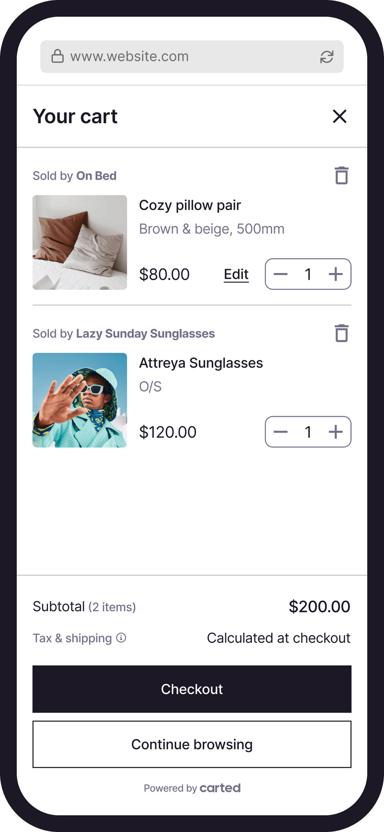Increase Attreya Sunglasses quantity with plus icon
The image size is (384, 832).
[336, 432]
